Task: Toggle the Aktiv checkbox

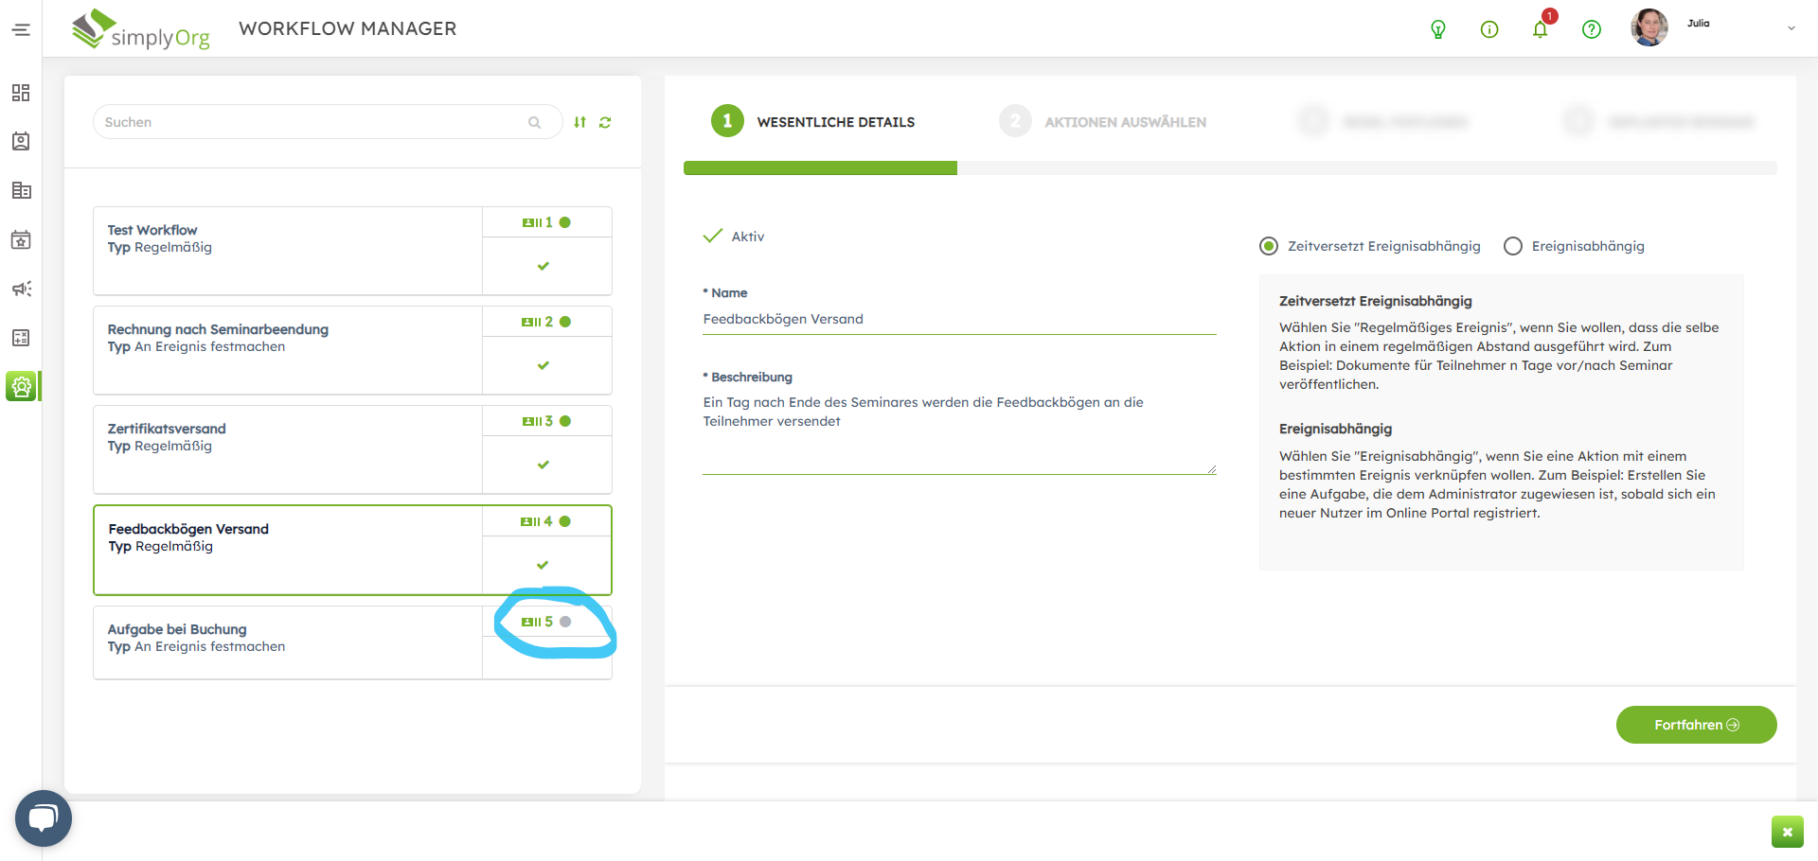Action: 713,237
